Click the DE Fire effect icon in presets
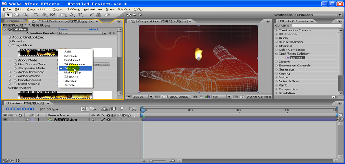Image resolution: width=345 pixels, height=164 pixels. point(287,58)
